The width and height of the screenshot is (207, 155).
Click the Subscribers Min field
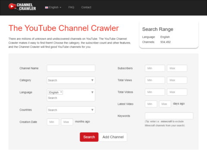(x=155, y=68)
